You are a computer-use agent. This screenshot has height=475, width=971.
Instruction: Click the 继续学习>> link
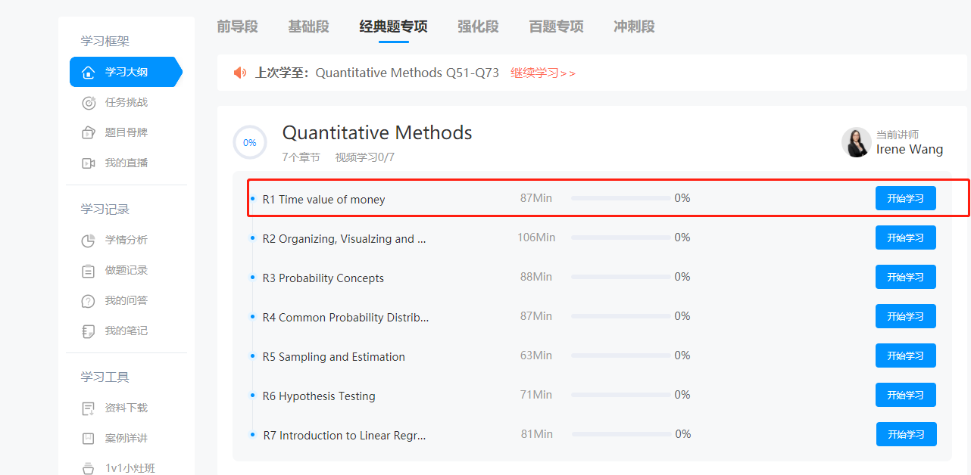[x=543, y=73]
